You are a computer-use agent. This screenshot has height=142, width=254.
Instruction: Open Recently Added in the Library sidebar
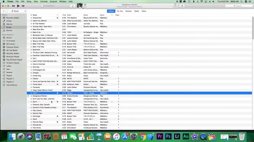[x=13, y=18]
